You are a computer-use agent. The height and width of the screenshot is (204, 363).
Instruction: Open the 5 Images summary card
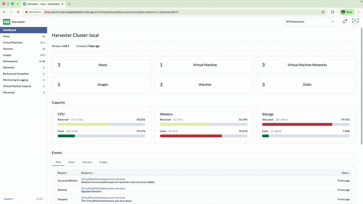[101, 84]
